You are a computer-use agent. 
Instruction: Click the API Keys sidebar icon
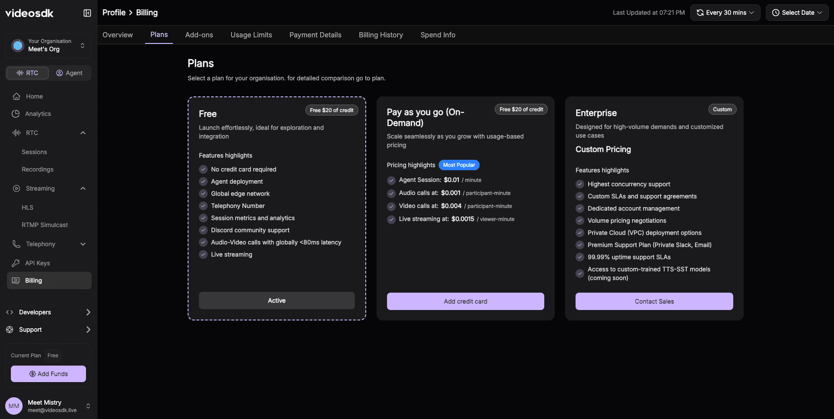click(x=15, y=263)
